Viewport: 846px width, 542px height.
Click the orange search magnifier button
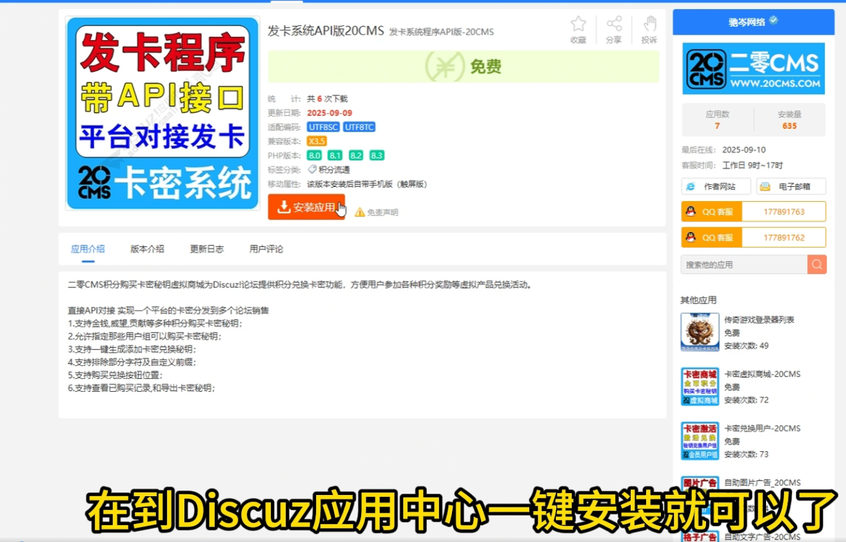[x=817, y=264]
